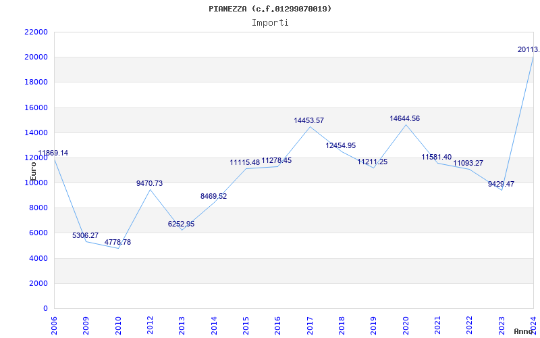
Task: Click the 9470.73 data point label
Action: (149, 184)
